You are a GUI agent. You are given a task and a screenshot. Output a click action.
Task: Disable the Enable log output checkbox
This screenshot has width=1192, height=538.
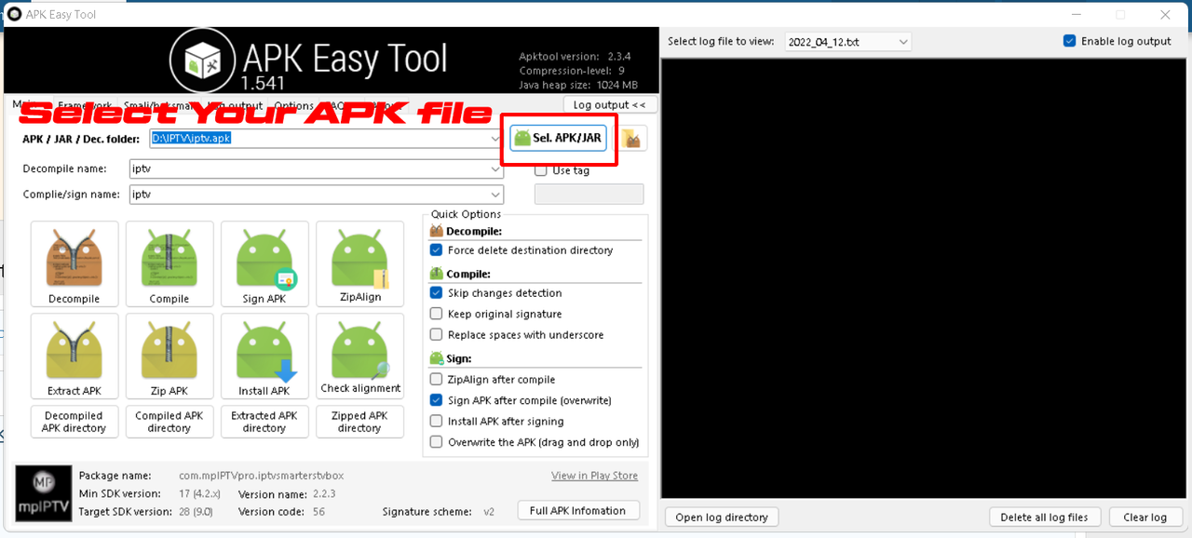click(x=1070, y=41)
